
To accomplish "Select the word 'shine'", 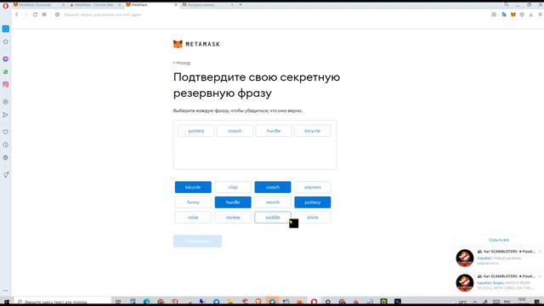I will click(x=313, y=218).
